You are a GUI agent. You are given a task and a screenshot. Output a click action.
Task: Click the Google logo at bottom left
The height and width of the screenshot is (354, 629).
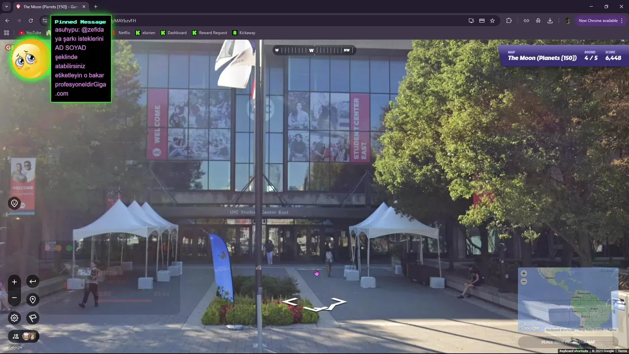15,347
